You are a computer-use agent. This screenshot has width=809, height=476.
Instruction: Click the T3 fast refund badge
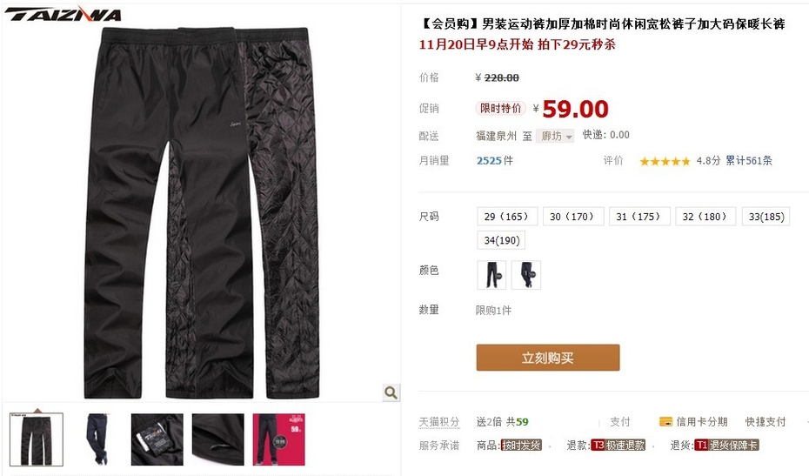coord(618,445)
